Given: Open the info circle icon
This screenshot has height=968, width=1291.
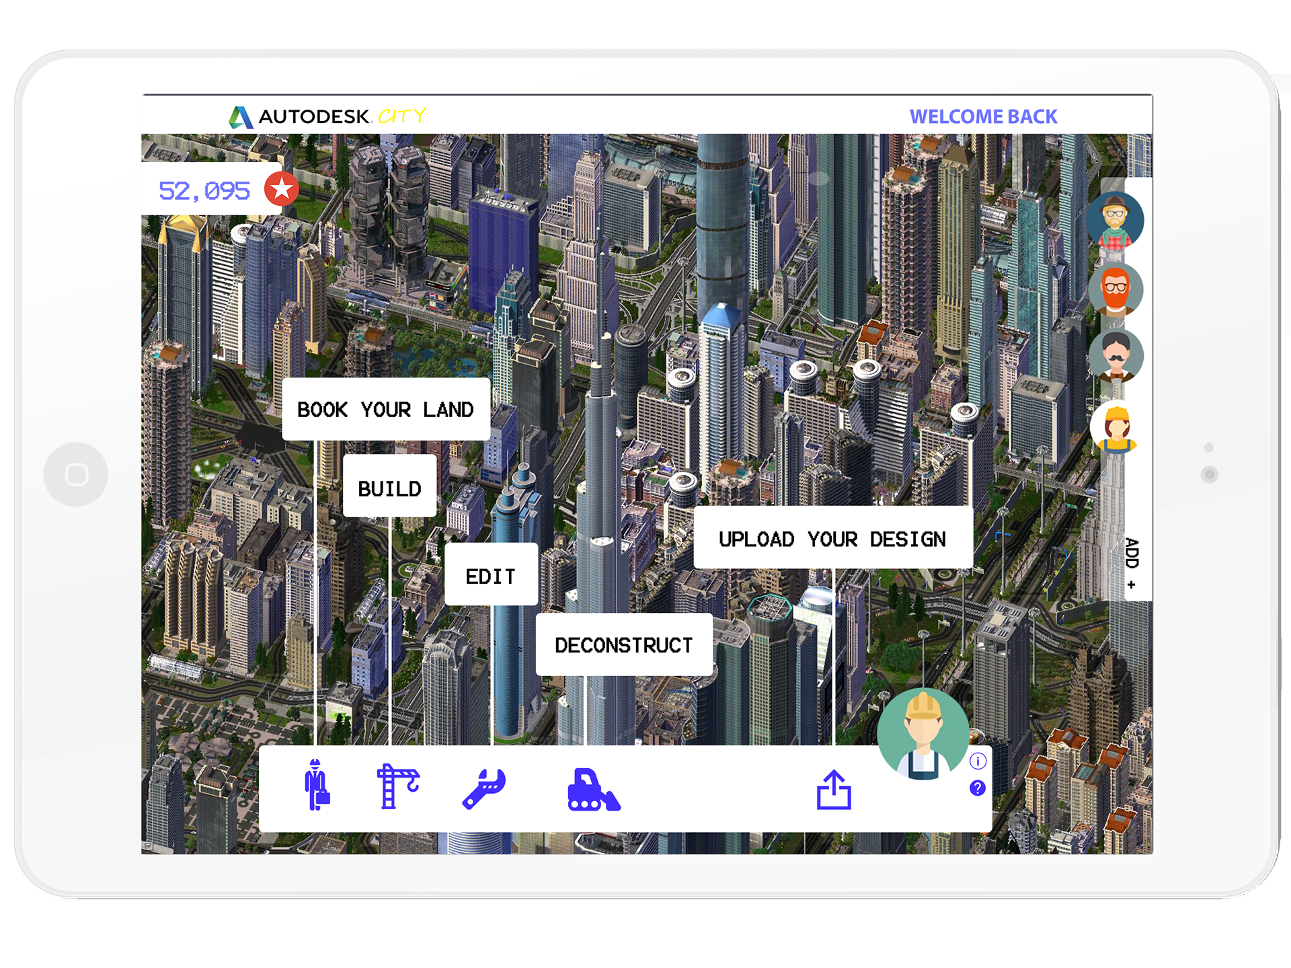Looking at the screenshot, I should [x=978, y=761].
